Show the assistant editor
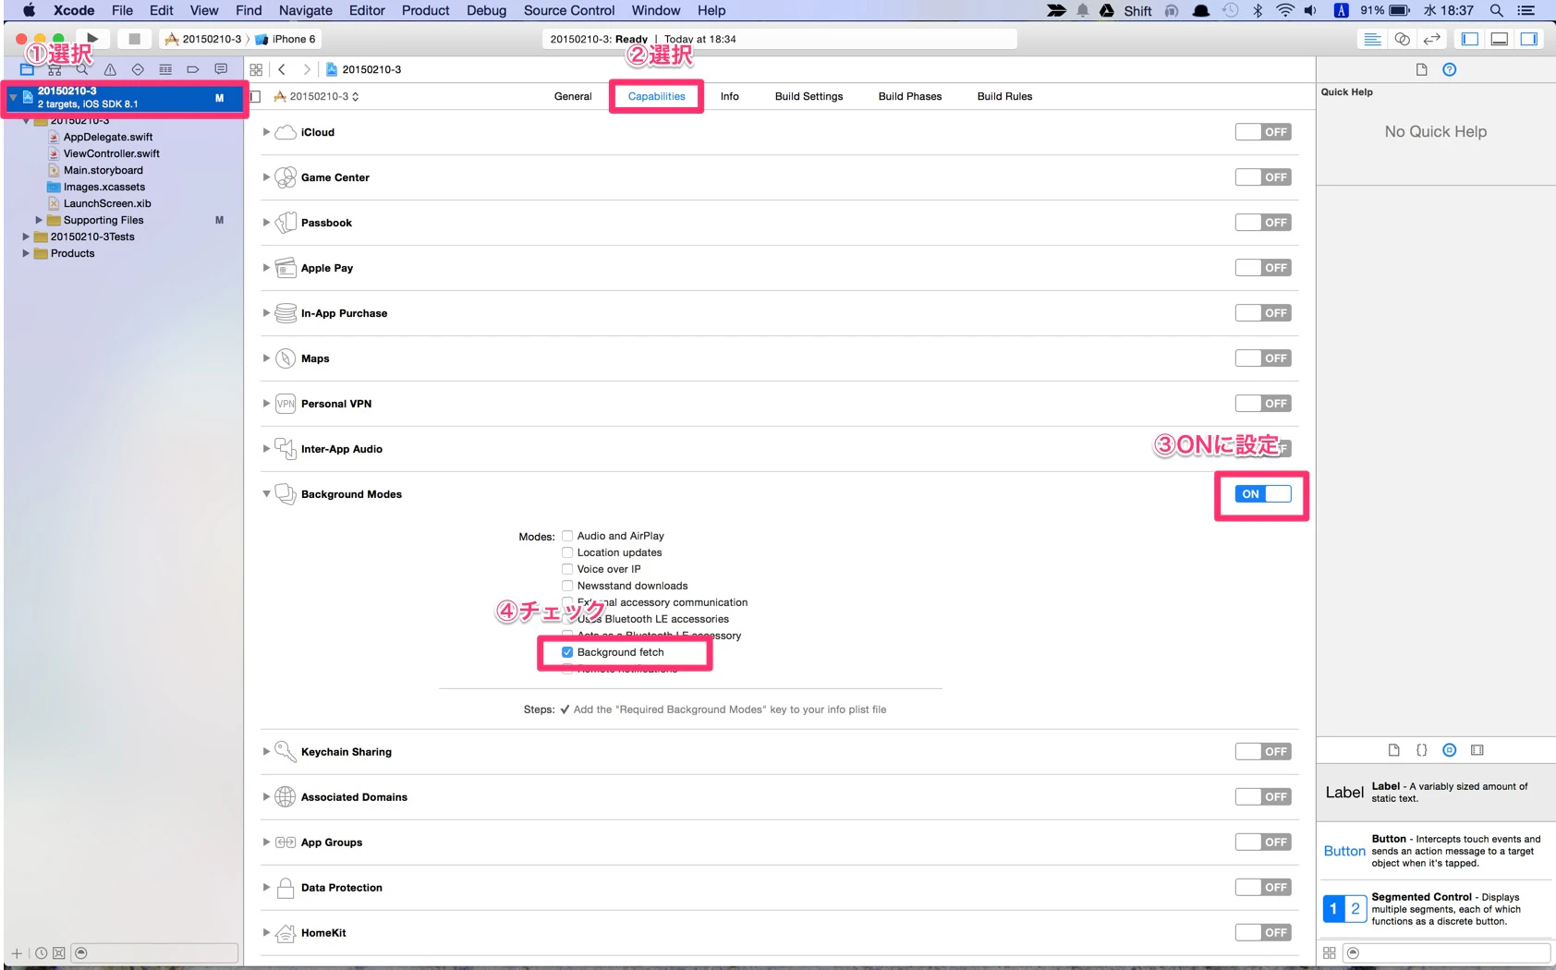 [x=1403, y=39]
